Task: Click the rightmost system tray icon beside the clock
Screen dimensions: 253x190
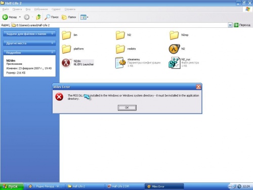Action: coord(239,186)
